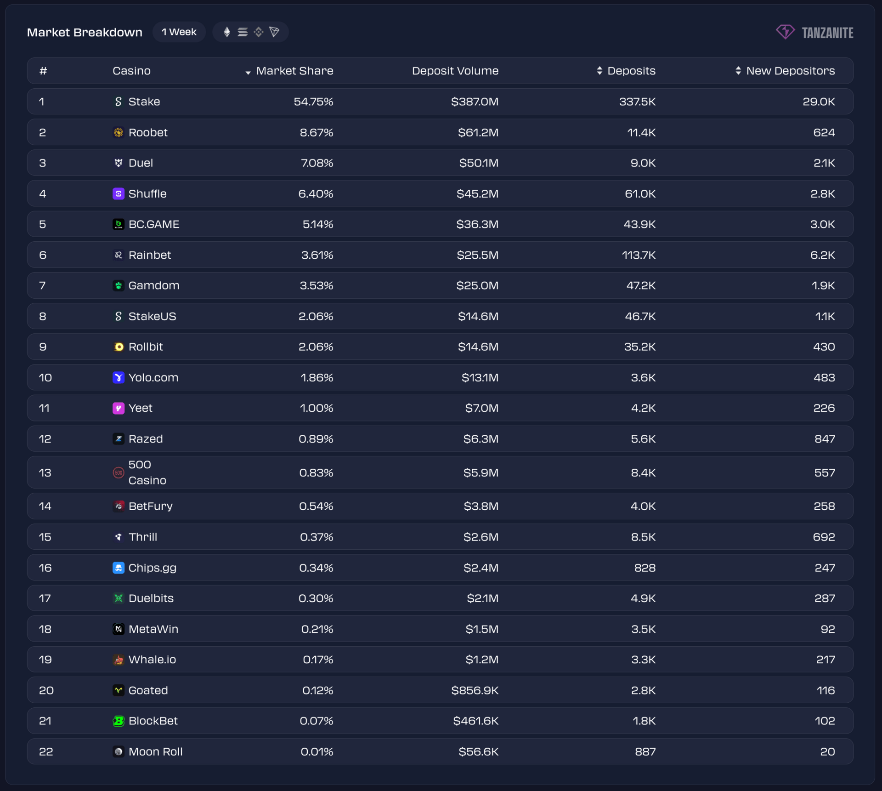Open the Moon Roll casino link
This screenshot has width=882, height=791.
tap(155, 751)
